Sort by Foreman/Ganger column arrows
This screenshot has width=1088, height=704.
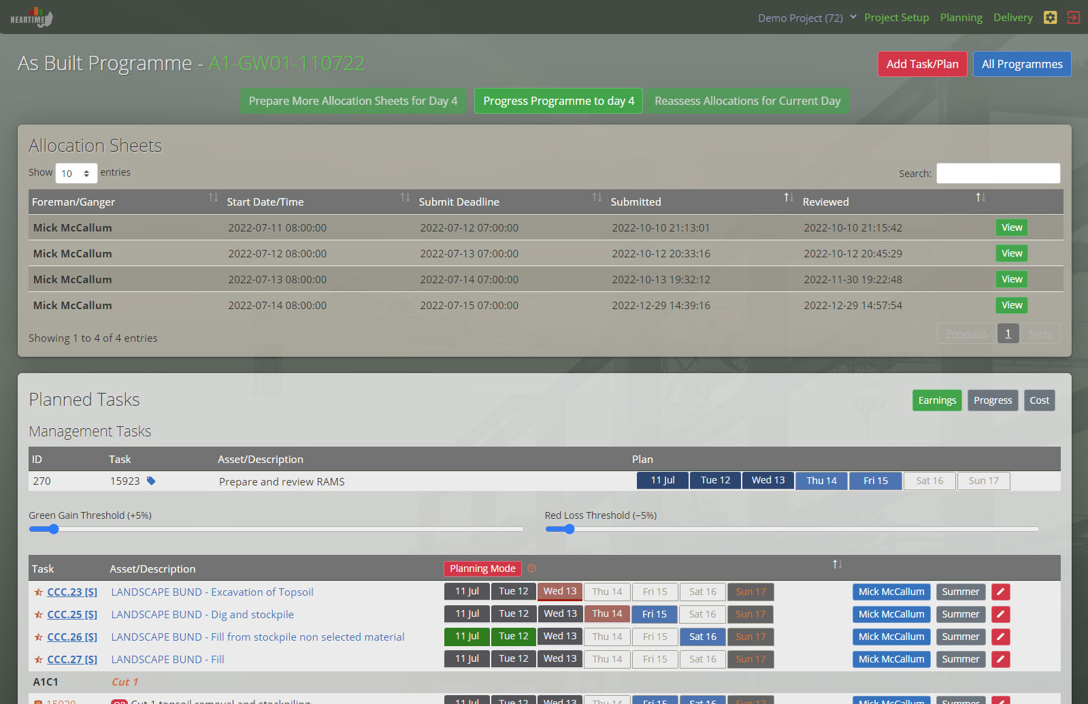click(x=213, y=197)
